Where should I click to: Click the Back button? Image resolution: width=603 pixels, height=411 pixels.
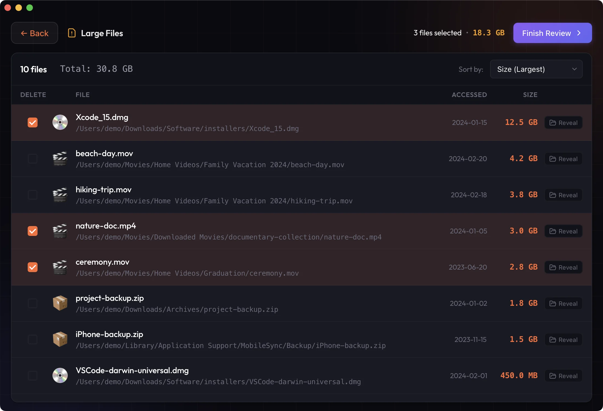35,33
